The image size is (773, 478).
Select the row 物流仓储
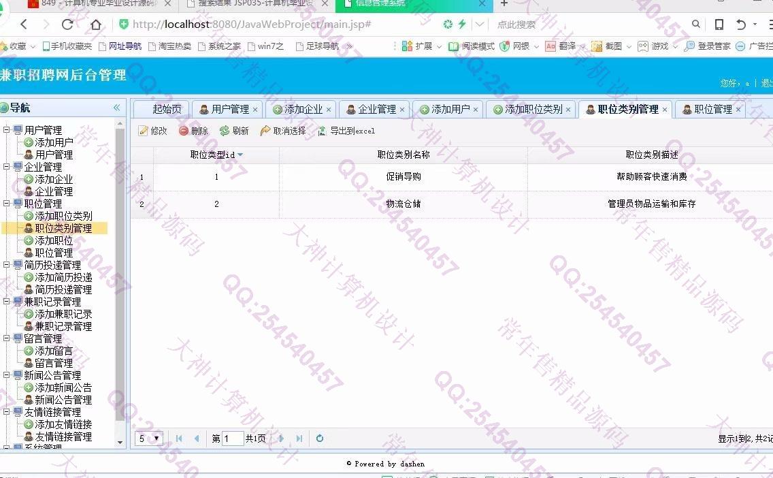452,204
